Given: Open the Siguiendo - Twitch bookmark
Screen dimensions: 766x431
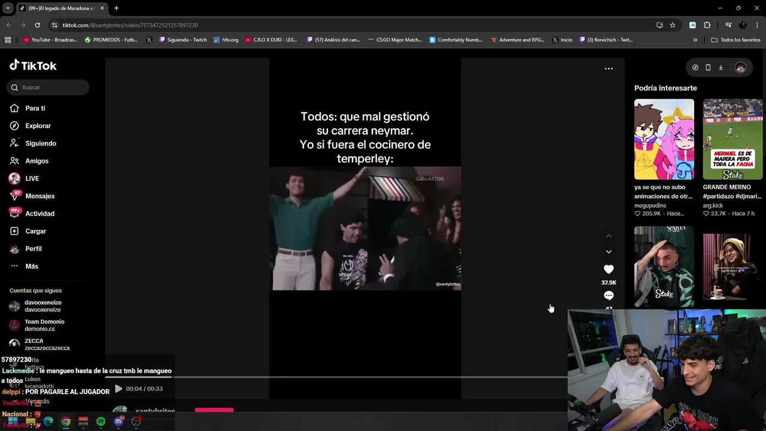Looking at the screenshot, I should tap(183, 40).
